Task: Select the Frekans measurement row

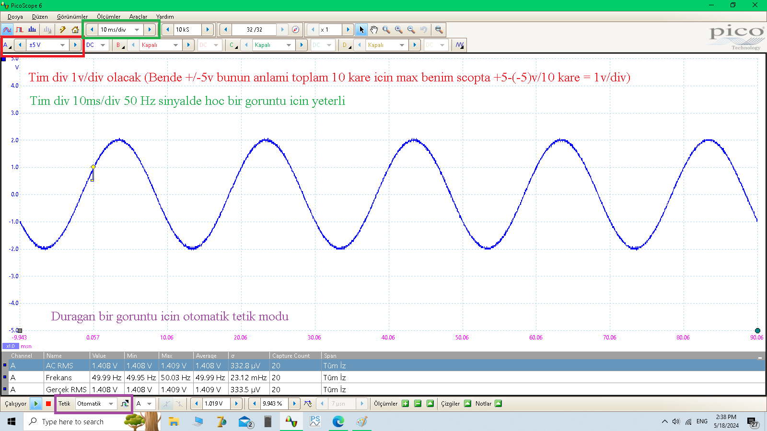Action: (383, 377)
